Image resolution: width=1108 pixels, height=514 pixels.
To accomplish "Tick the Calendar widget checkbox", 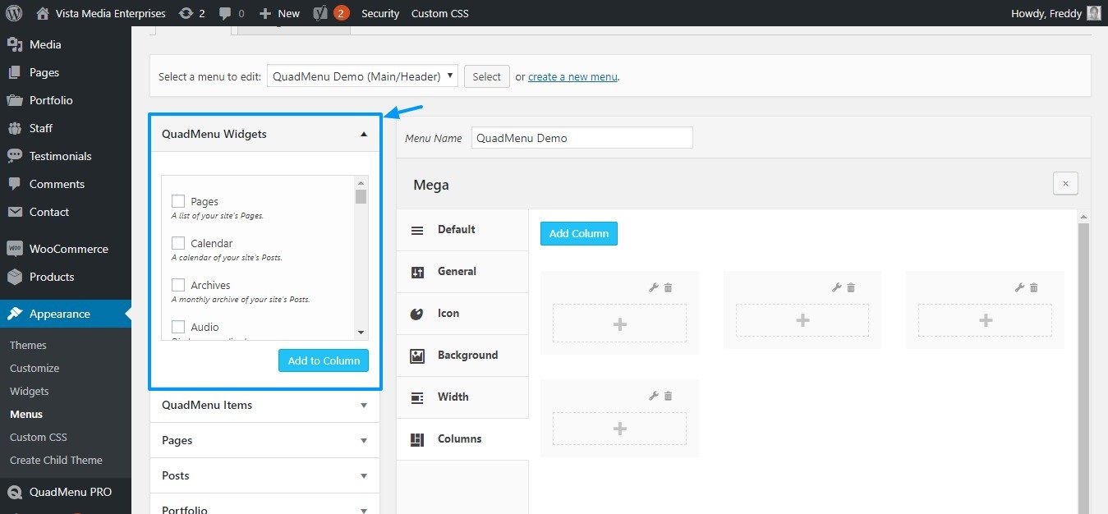I will [x=178, y=243].
